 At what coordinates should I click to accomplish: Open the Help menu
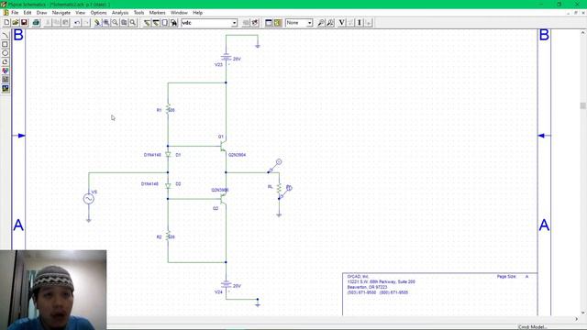point(198,13)
